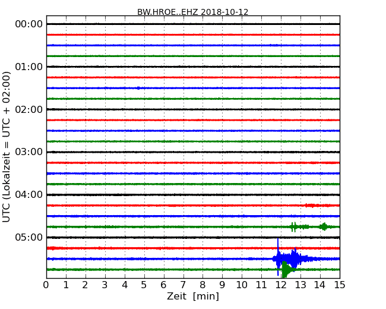Image resolution: width=386 pixels, height=309 pixels.
Task: Click the red disturbance near minute 13.5
Action: pos(318,205)
